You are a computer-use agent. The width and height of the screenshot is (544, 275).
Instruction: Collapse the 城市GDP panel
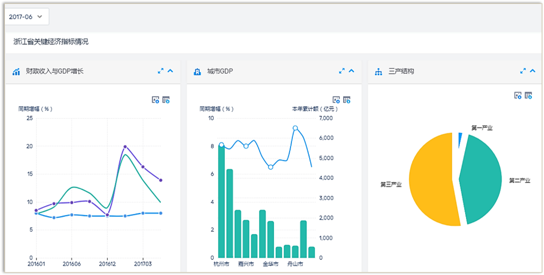click(352, 71)
